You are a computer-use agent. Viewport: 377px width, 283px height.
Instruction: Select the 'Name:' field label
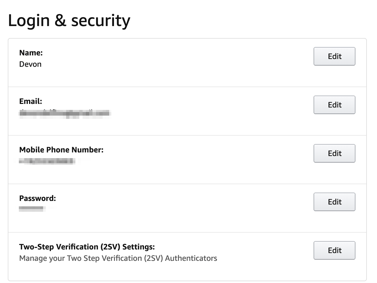pyautogui.click(x=31, y=53)
